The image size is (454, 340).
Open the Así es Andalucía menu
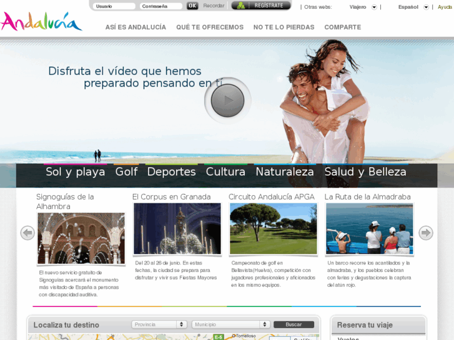tap(136, 27)
